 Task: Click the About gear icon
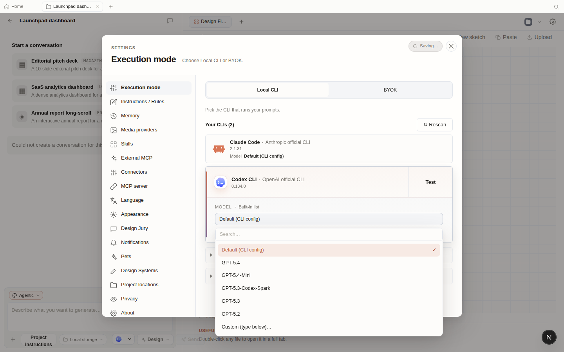(114, 313)
